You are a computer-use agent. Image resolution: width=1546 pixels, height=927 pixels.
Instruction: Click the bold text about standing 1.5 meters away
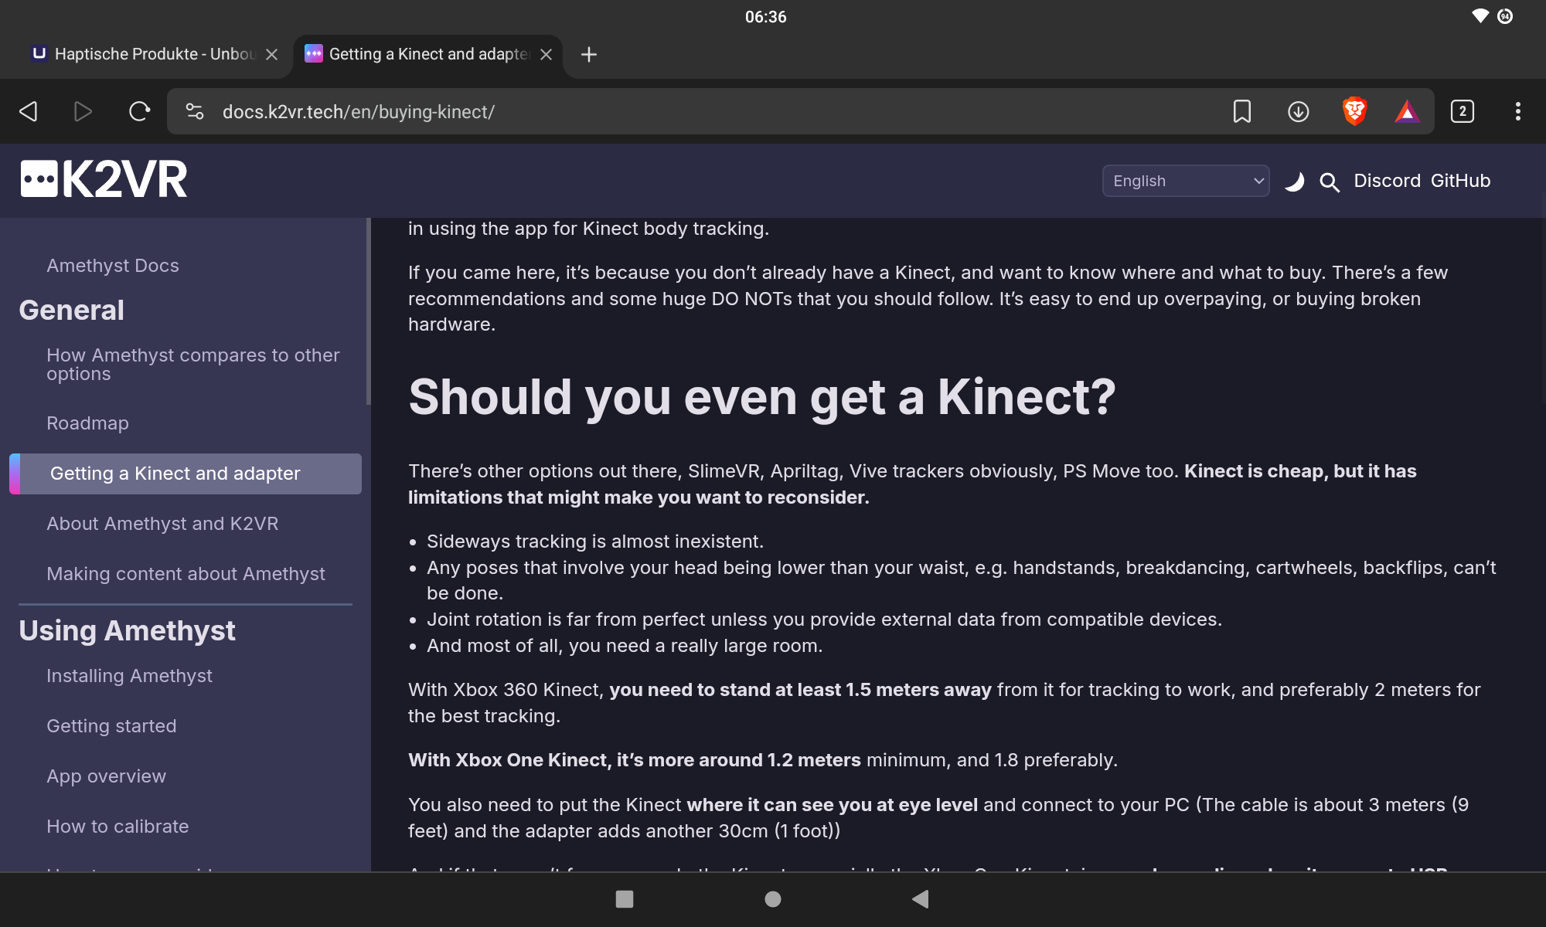800,690
